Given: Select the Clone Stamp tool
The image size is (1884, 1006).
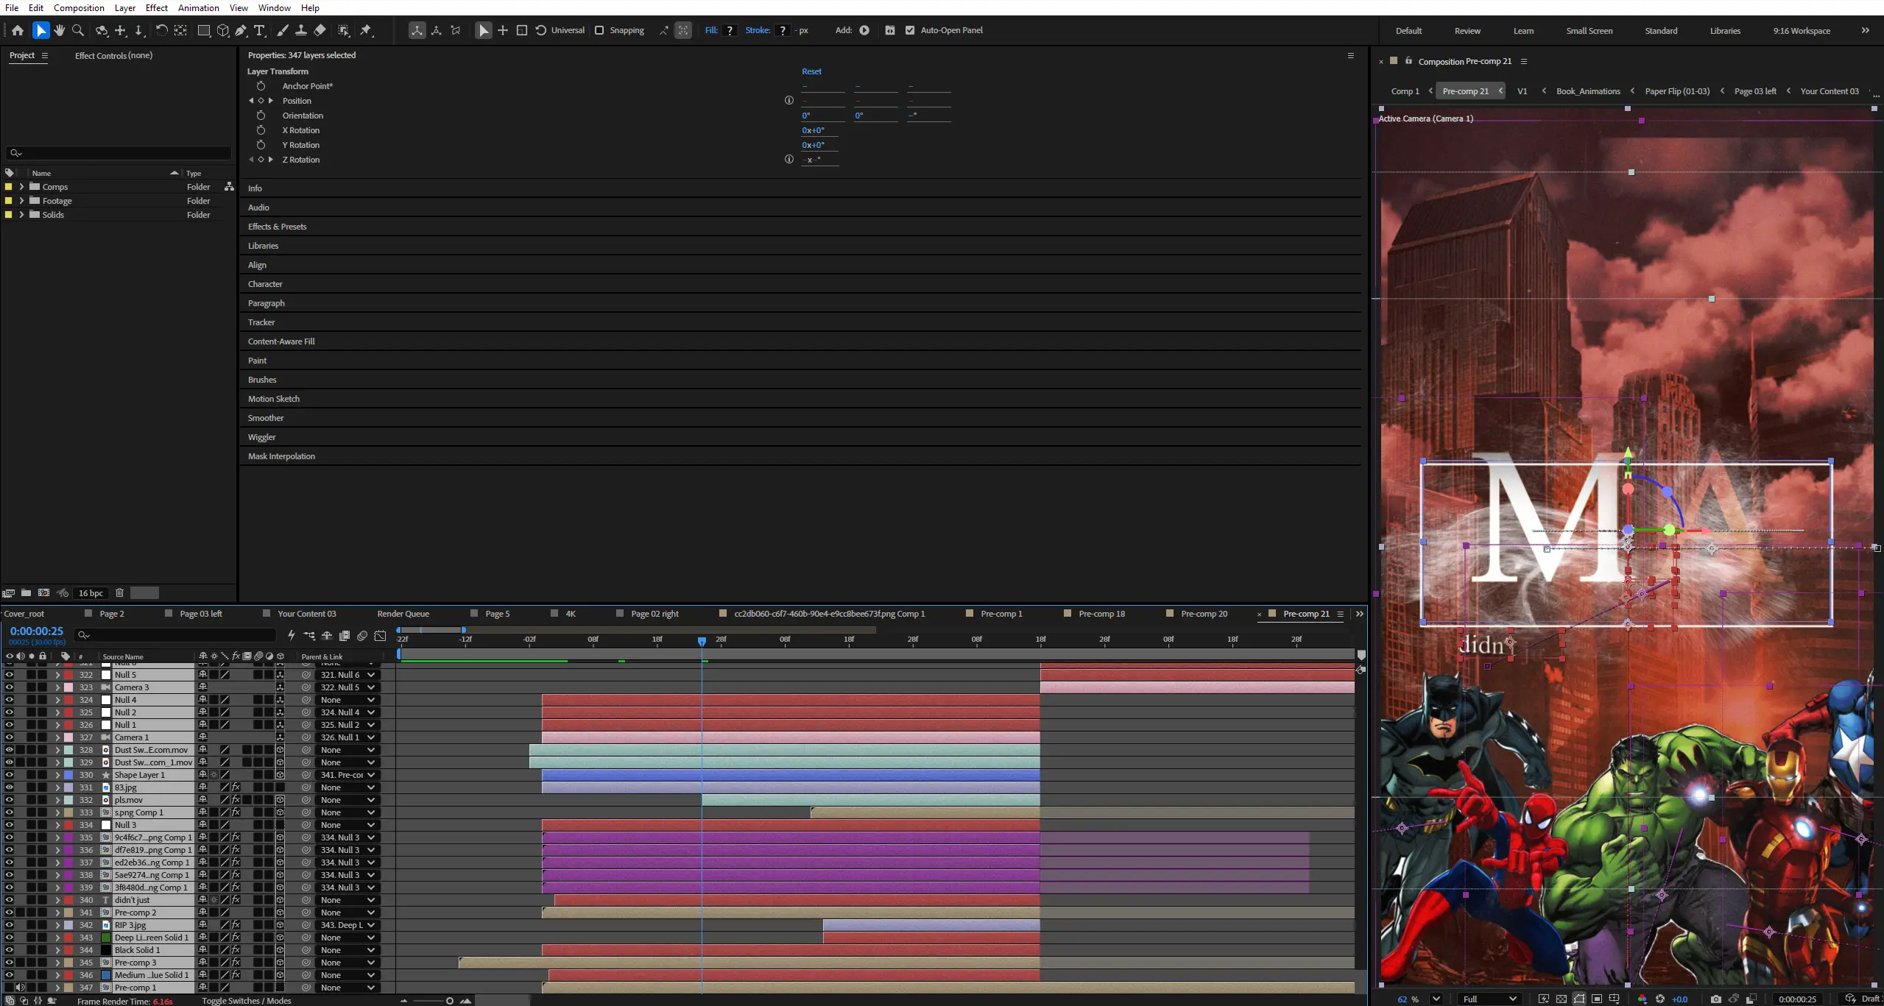Looking at the screenshot, I should click(301, 30).
